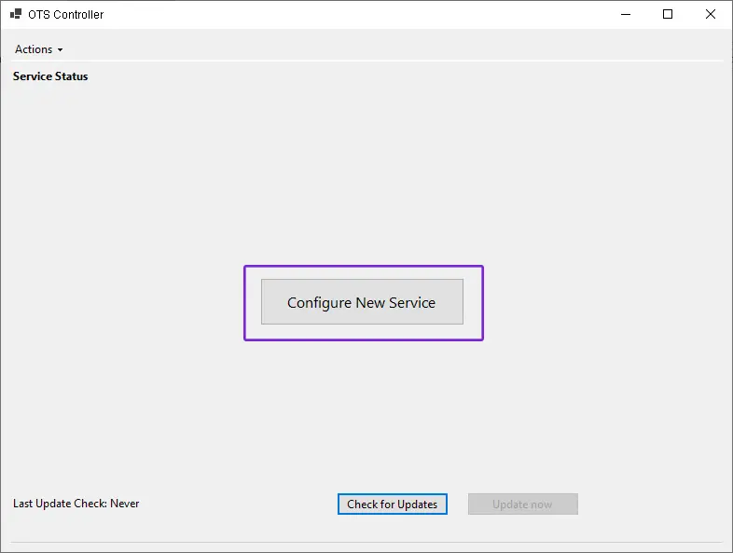
Task: Click the OTS Controller app icon in title bar
Action: click(x=15, y=15)
